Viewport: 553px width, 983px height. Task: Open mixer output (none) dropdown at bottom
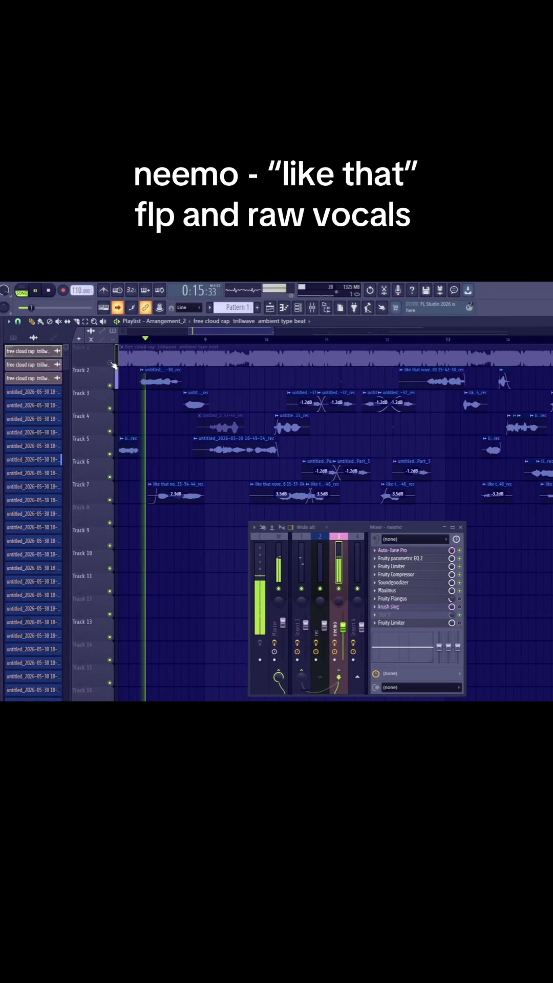(x=421, y=688)
